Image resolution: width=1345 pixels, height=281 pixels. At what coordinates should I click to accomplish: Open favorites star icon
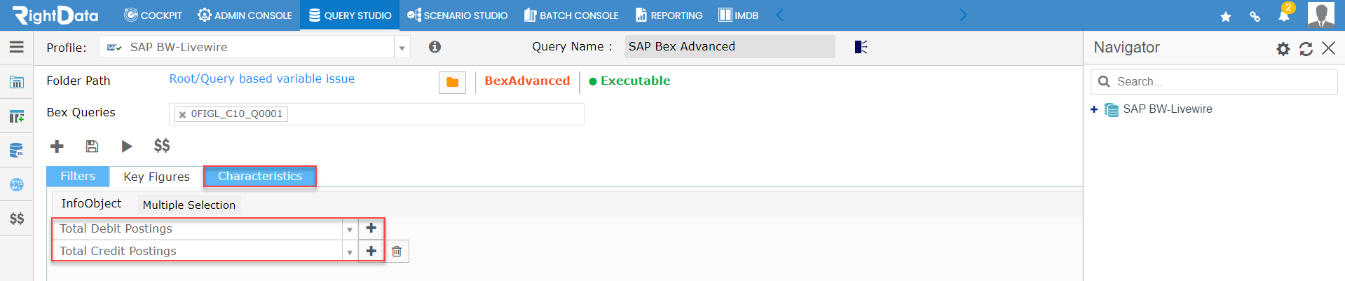point(1225,17)
